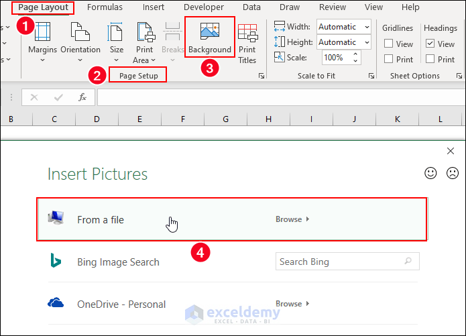
Task: Open the Page Setup dialog launcher
Action: (261, 76)
